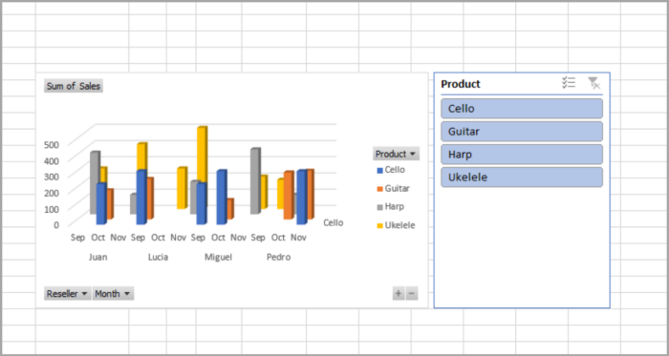Select the Miguel category axis label
This screenshot has width=669, height=356.
point(219,257)
